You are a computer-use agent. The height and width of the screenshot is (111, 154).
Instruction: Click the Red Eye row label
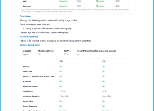(26, 66)
